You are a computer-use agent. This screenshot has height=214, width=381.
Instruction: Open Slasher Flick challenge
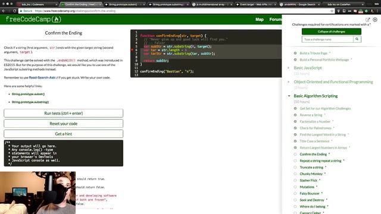pyautogui.click(x=308, y=181)
